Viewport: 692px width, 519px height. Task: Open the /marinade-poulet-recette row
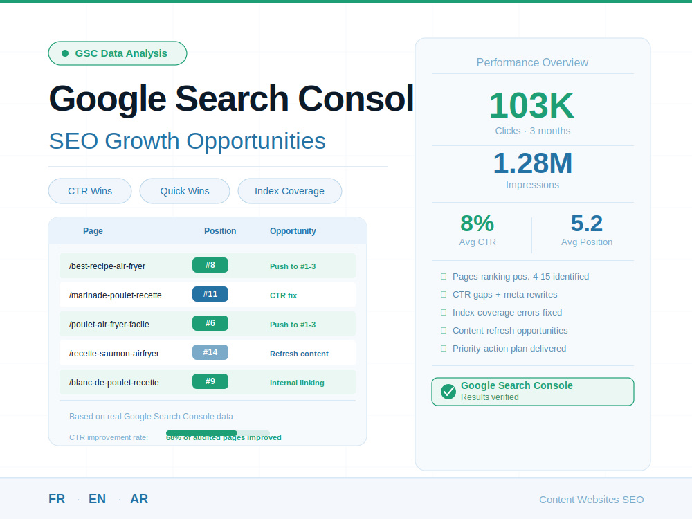click(208, 295)
